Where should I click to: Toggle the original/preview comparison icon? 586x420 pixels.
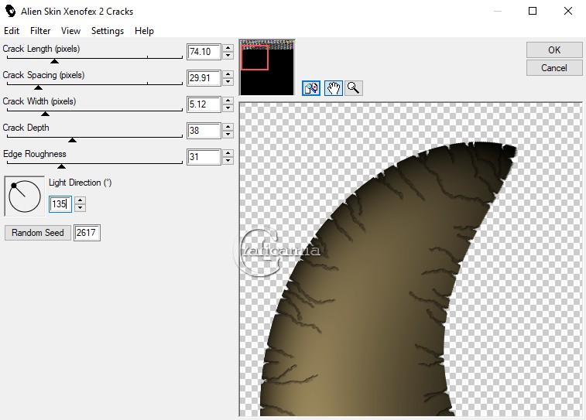pos(311,88)
